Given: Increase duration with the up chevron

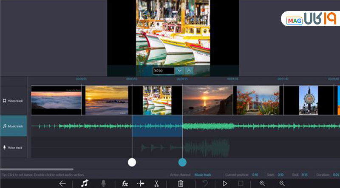Looking at the screenshot, I should point(189,71).
